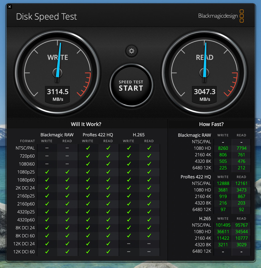
Task: Click the 'How Fast?' heading
Action: point(211,124)
